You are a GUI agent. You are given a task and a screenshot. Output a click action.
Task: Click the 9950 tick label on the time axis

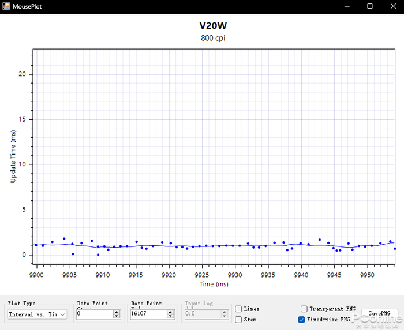[x=367, y=275]
